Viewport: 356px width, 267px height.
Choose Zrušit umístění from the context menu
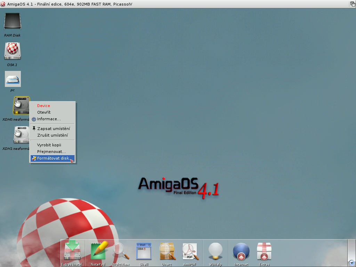[52, 135]
